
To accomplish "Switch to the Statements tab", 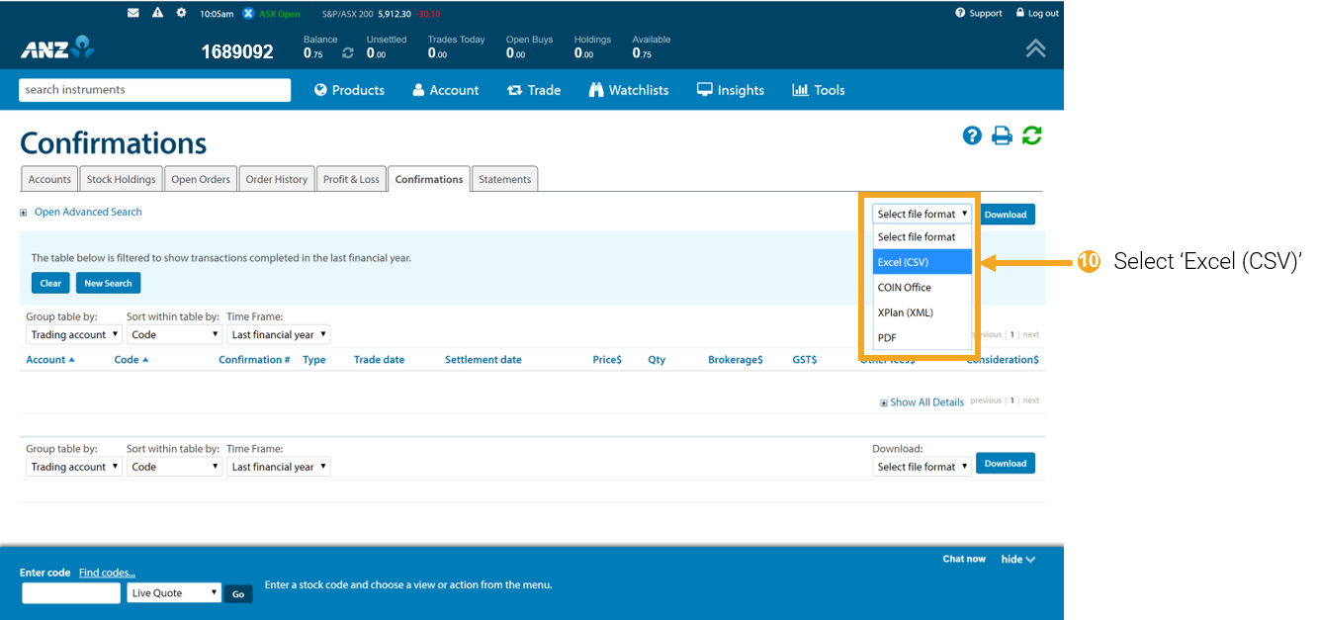I will coord(504,179).
